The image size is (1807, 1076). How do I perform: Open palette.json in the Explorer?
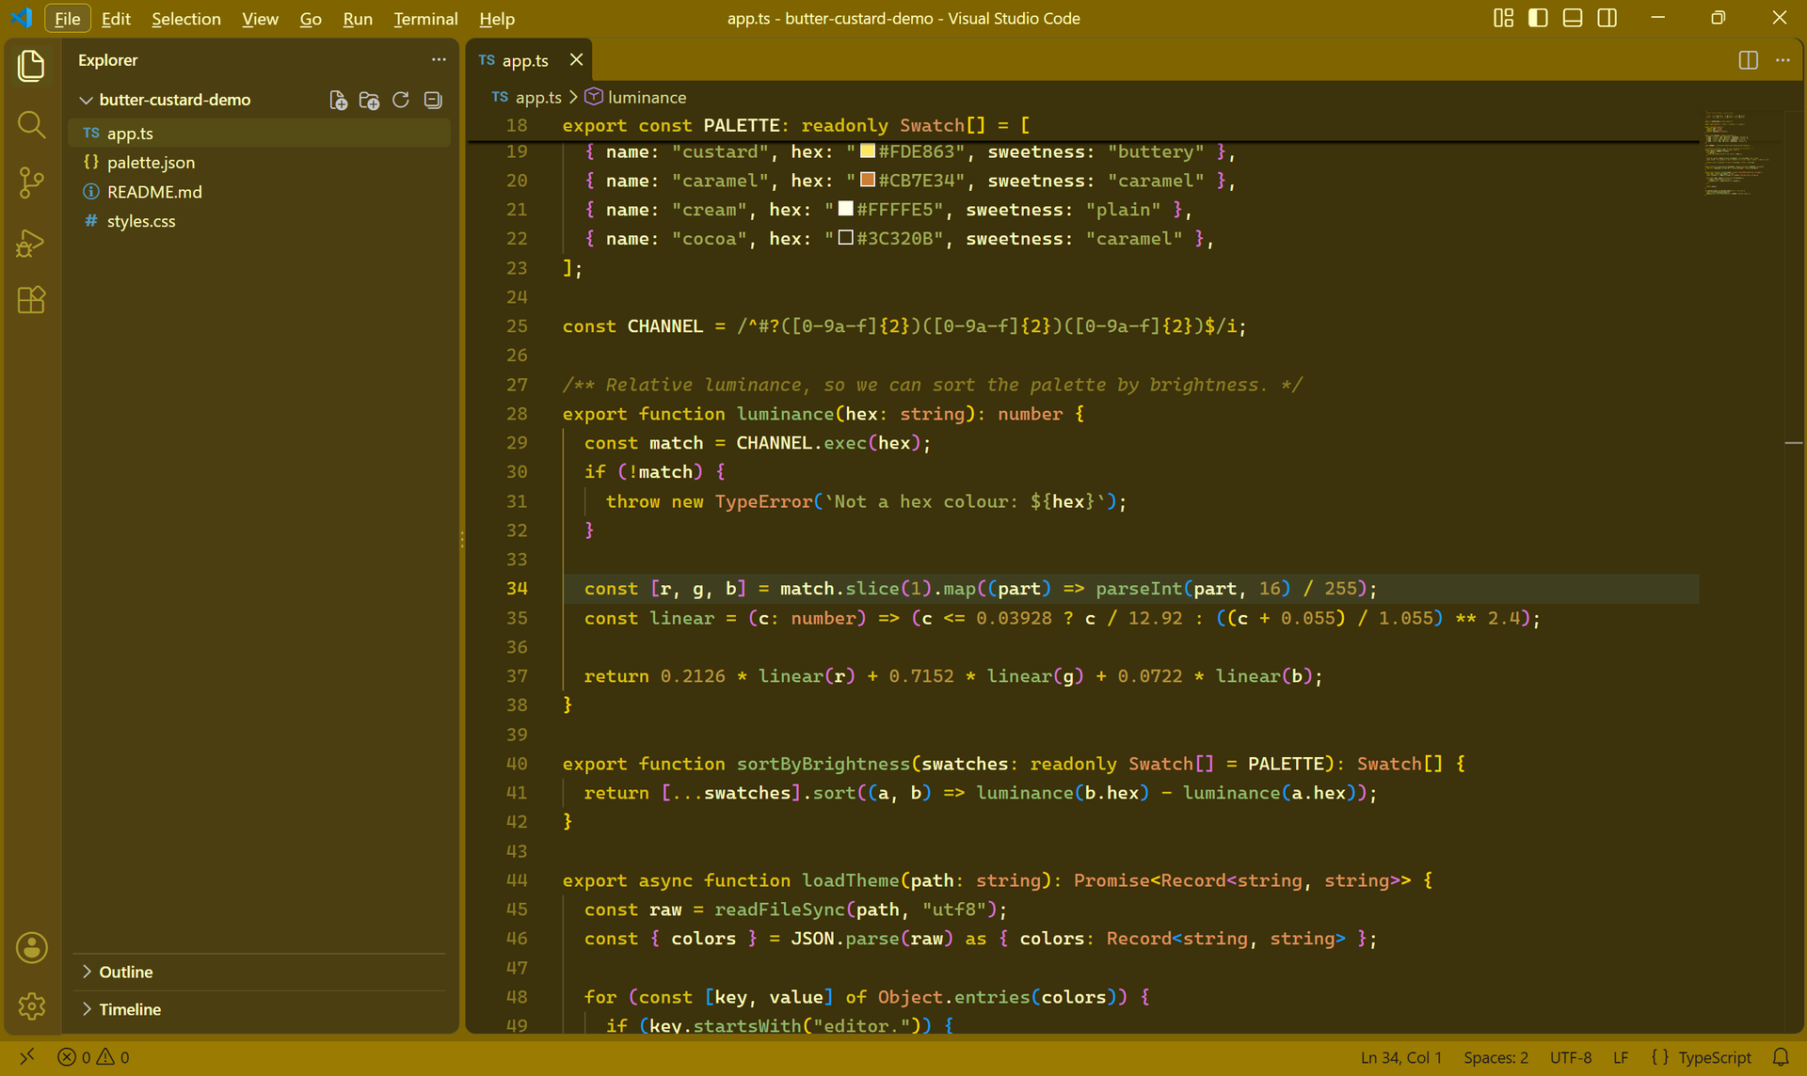coord(259,162)
